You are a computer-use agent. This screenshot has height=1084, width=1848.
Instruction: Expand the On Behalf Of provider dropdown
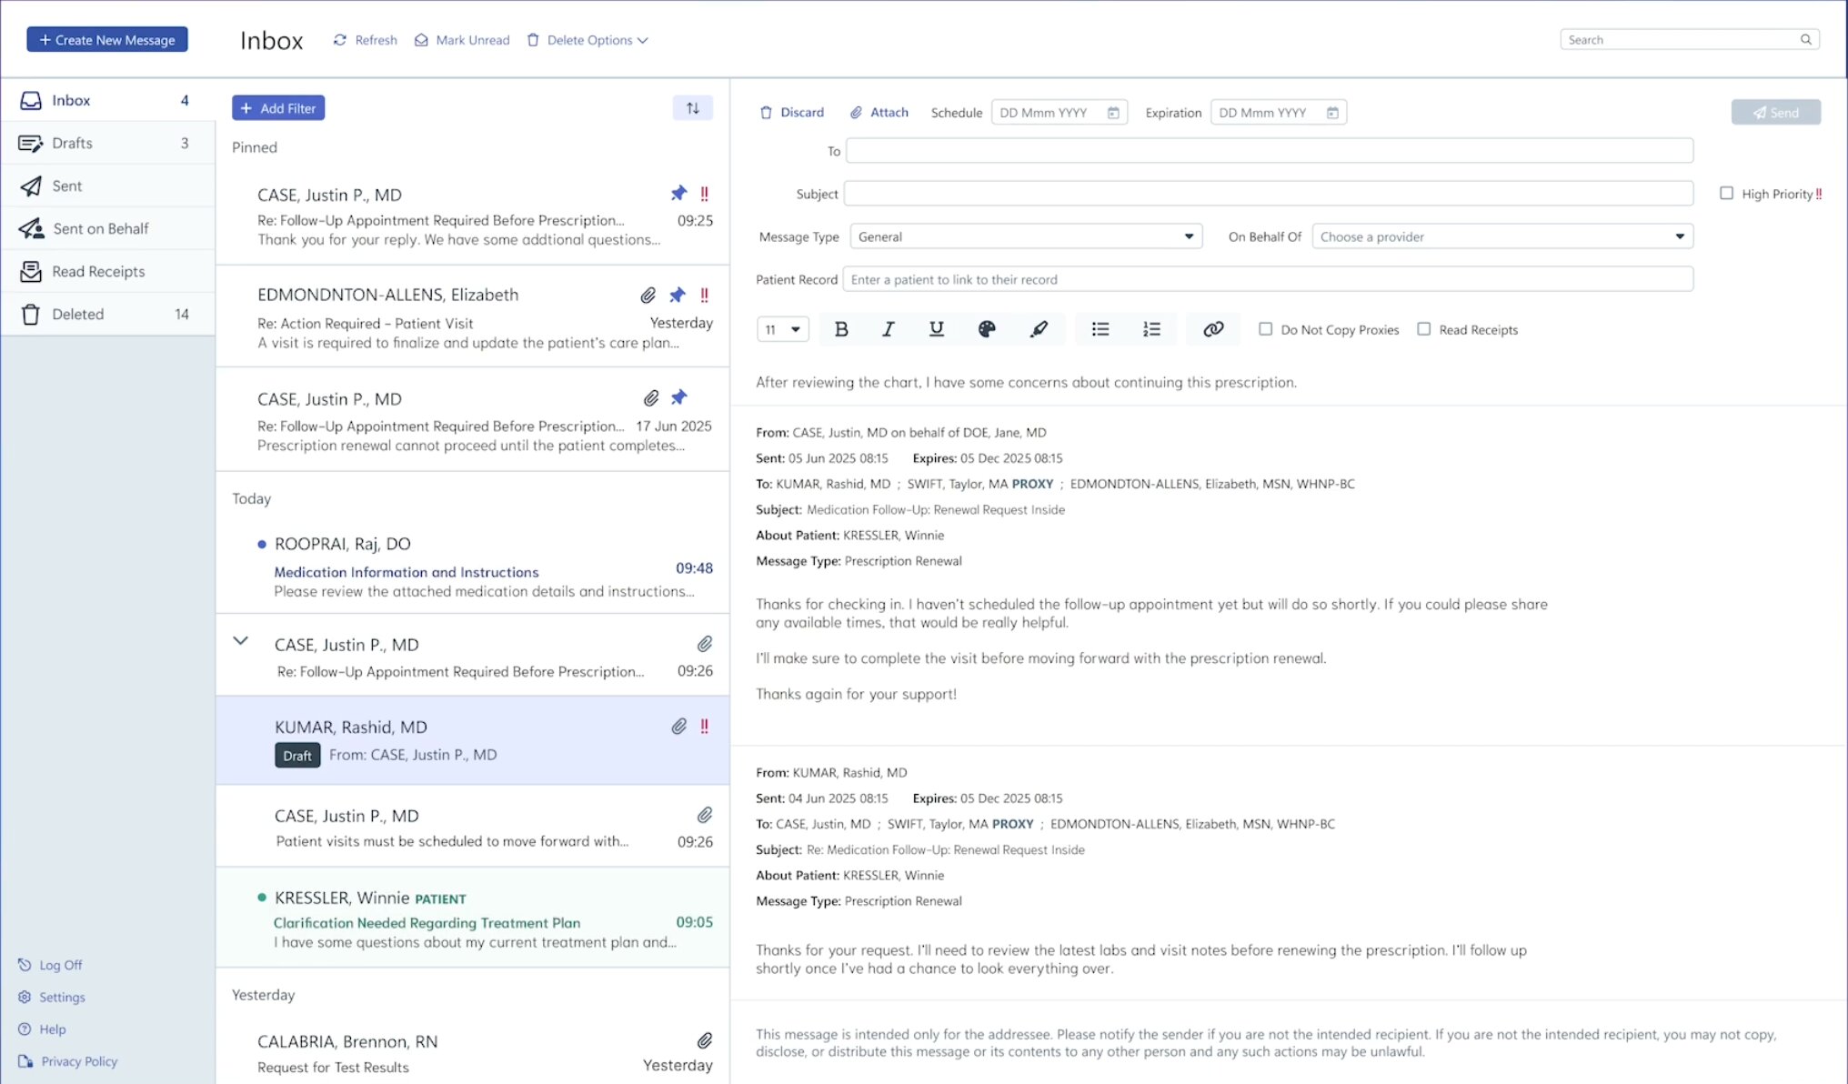(x=1501, y=236)
